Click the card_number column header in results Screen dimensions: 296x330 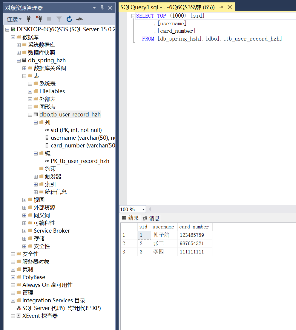pos(195,227)
